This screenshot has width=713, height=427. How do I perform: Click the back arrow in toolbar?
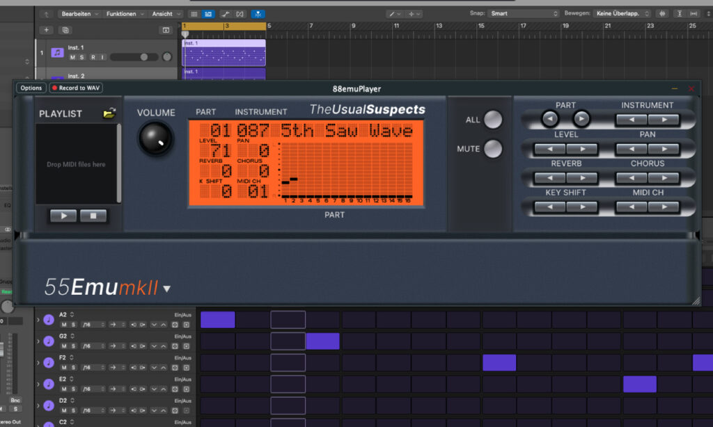click(x=46, y=14)
